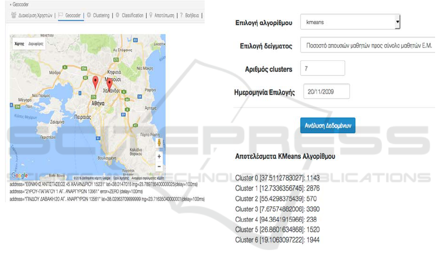Click the Street View pegman icon
Image resolution: width=439 pixels, height=267 pixels.
click(159, 143)
